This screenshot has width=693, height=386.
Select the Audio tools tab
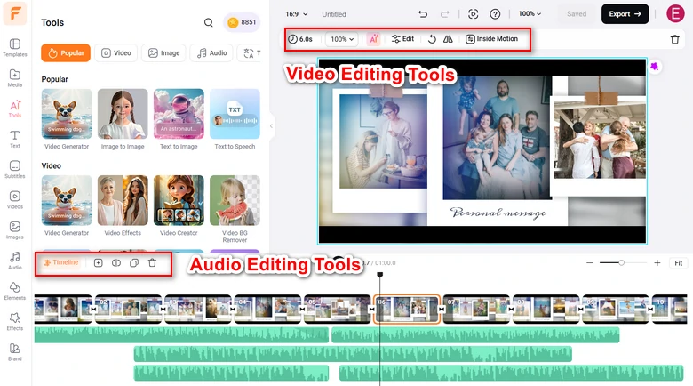tap(211, 53)
